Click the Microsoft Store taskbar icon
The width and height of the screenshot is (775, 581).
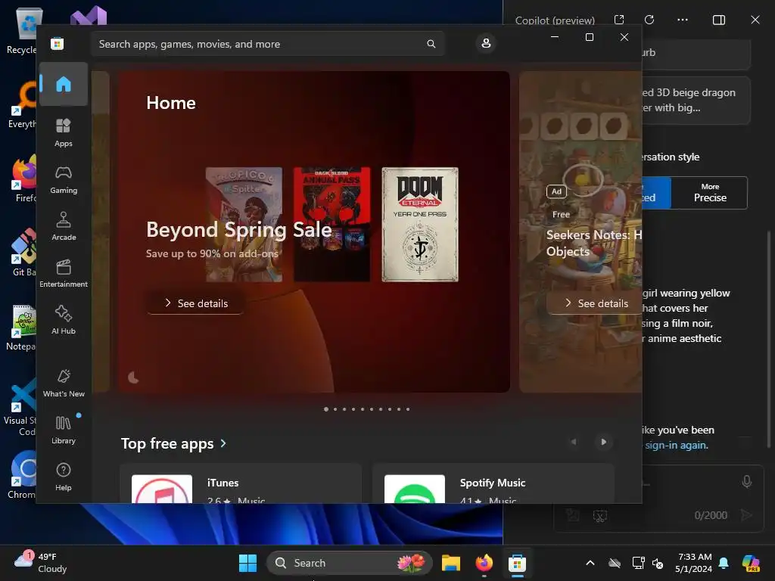[x=517, y=563]
